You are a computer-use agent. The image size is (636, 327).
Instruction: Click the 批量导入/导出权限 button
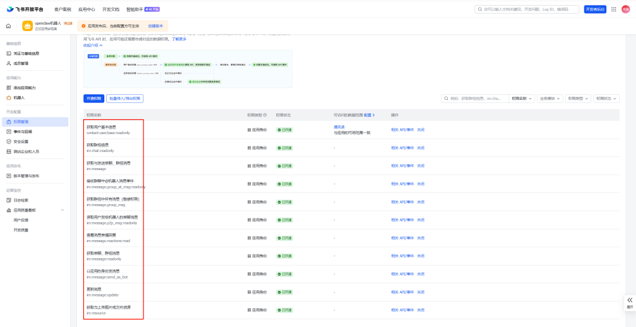pyautogui.click(x=125, y=99)
